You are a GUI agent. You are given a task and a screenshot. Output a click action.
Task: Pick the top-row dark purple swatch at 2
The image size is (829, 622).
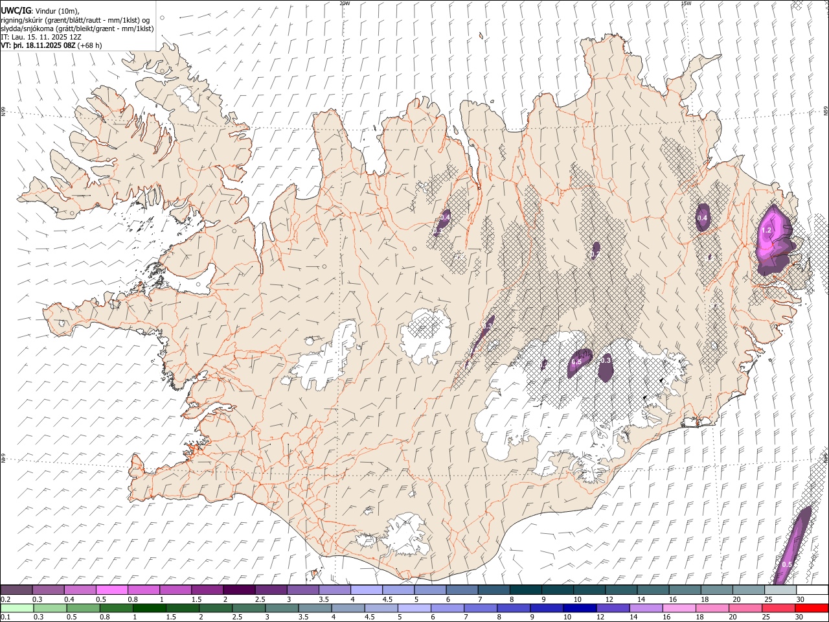[x=238, y=590]
